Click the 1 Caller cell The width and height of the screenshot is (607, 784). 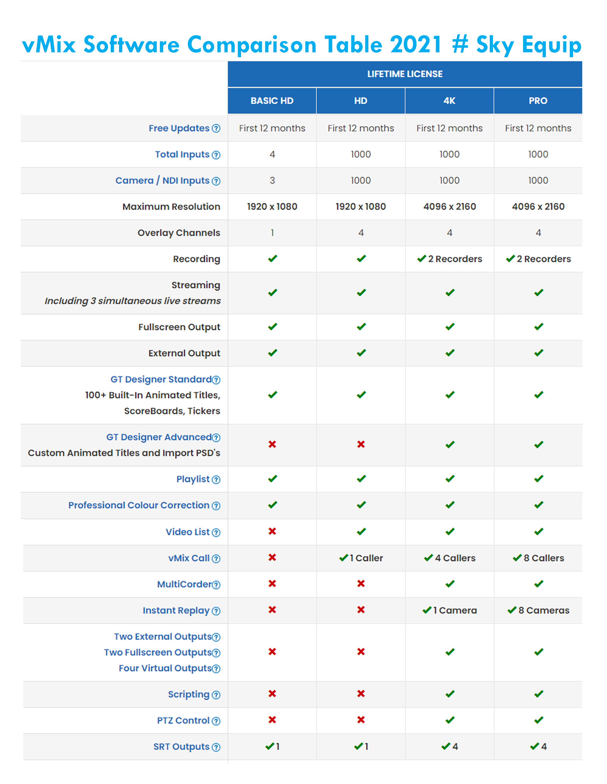(x=361, y=558)
